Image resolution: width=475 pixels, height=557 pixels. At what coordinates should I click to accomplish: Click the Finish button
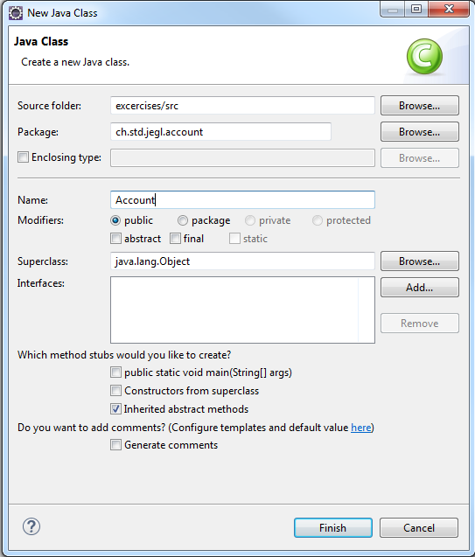333,528
